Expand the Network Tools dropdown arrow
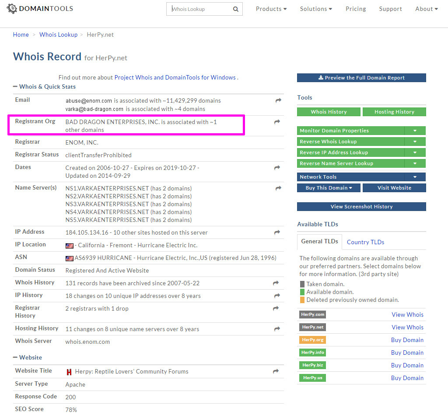 pyautogui.click(x=415, y=177)
